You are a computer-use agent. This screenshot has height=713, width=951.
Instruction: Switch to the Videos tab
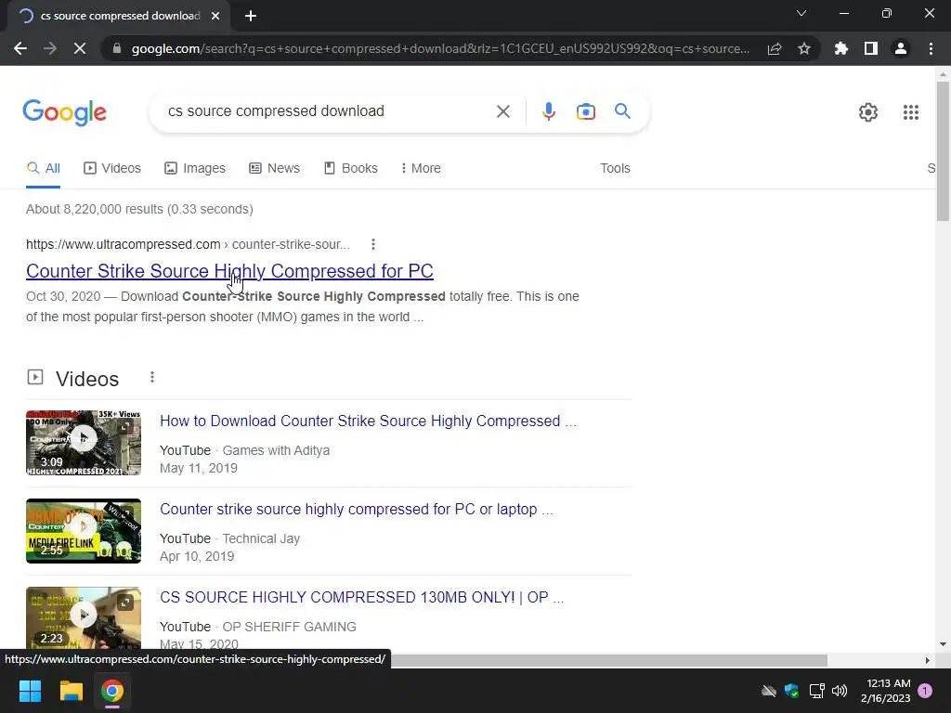(x=112, y=169)
